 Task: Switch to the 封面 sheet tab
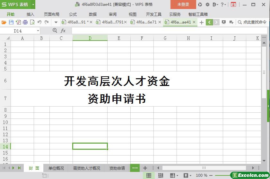coord(34,168)
